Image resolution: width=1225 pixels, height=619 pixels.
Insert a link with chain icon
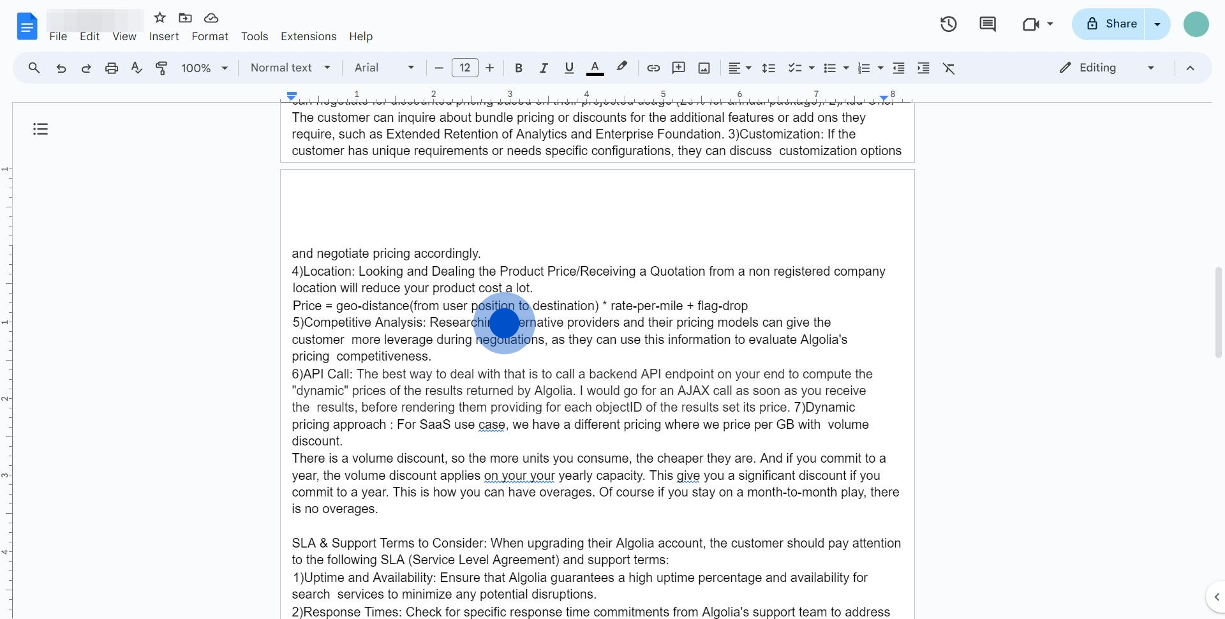click(x=653, y=68)
